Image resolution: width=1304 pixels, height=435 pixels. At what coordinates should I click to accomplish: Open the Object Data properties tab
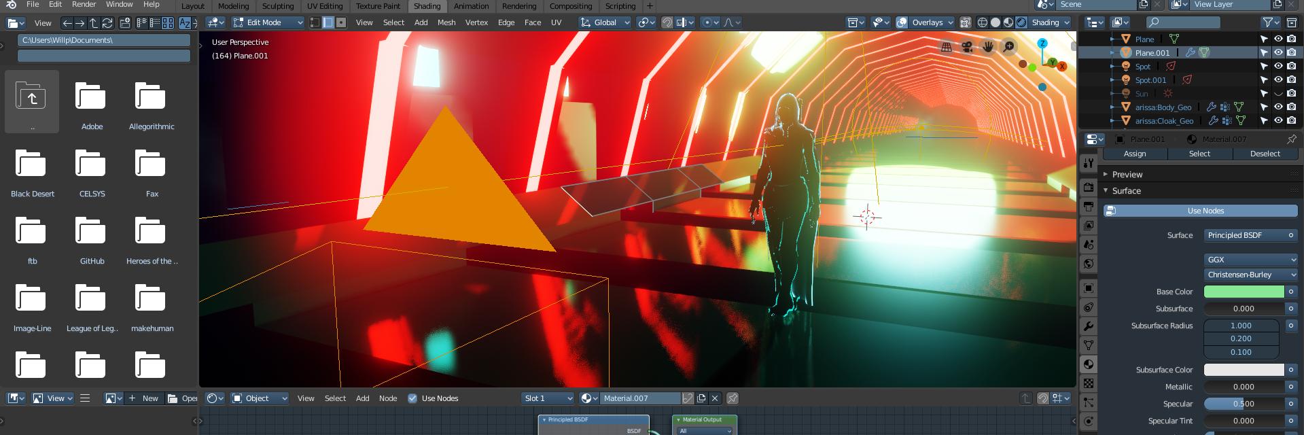click(1089, 345)
